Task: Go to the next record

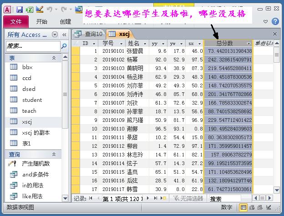Action: click(148, 198)
